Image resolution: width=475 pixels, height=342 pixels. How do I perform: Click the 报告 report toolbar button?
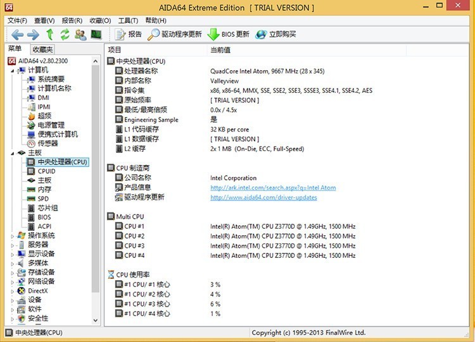pos(129,35)
